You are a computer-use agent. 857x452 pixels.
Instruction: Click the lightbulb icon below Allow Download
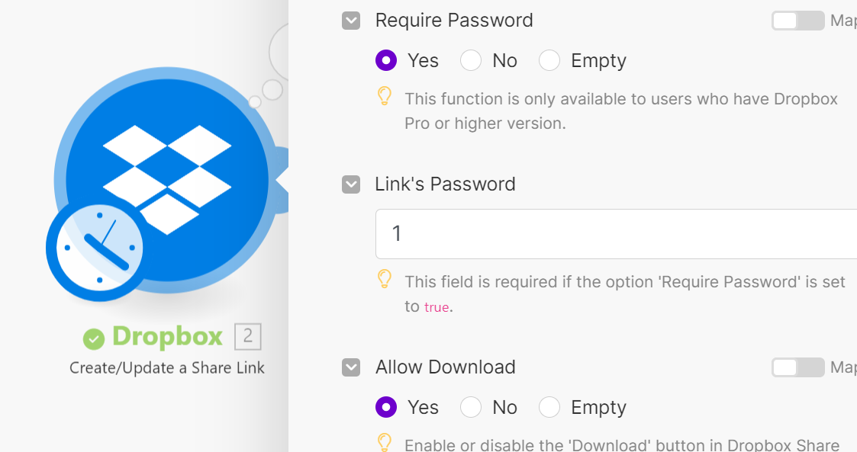pyautogui.click(x=384, y=443)
